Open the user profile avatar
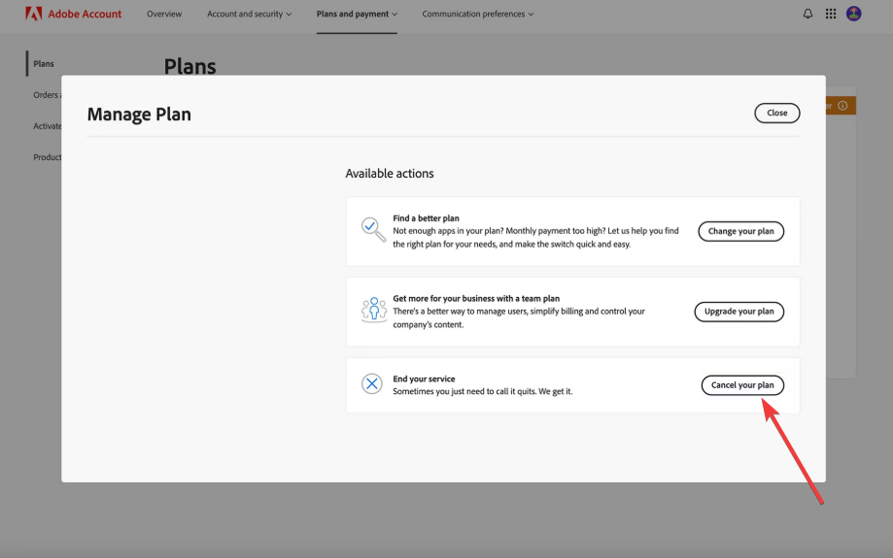 tap(854, 14)
